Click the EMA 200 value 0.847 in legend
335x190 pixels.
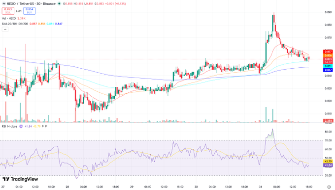(x=59, y=24)
